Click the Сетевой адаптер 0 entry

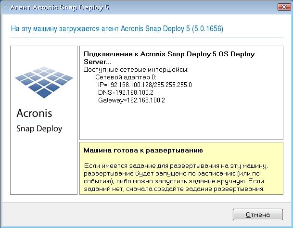[x=126, y=77]
